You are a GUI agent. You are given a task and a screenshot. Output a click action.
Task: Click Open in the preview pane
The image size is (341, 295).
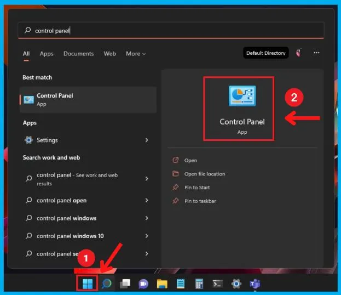click(190, 160)
